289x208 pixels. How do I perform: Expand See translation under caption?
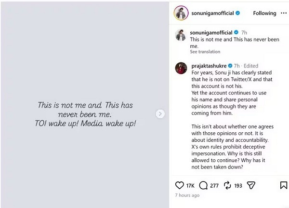pyautogui.click(x=205, y=52)
